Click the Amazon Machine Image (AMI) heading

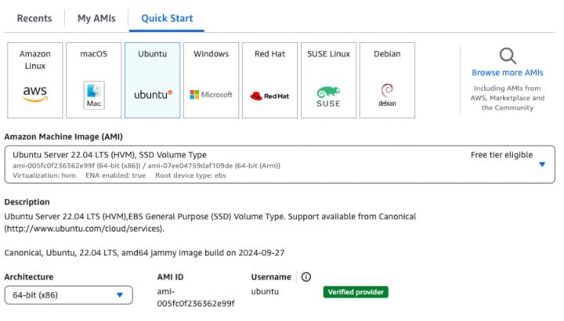pos(63,137)
